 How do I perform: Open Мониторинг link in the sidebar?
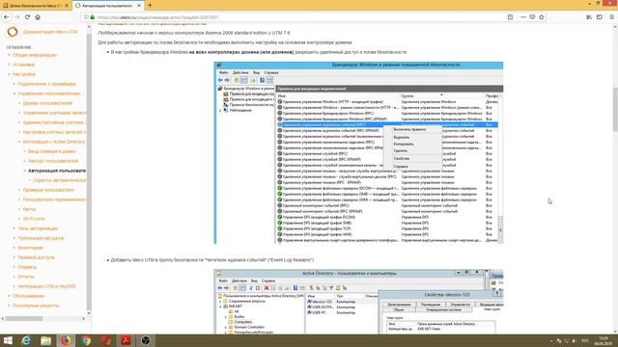[30, 248]
